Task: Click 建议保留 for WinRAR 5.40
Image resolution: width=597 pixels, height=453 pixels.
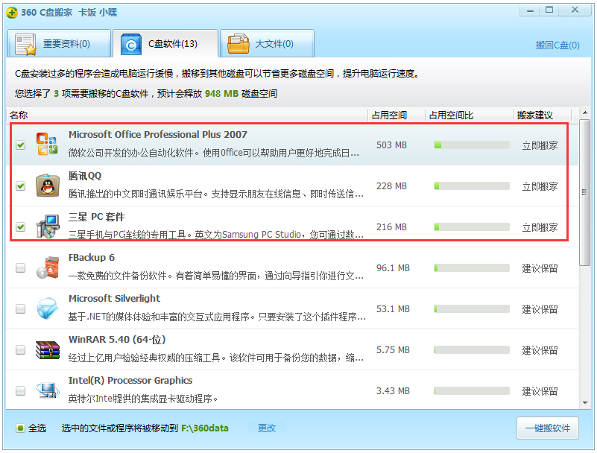Action: pos(540,350)
